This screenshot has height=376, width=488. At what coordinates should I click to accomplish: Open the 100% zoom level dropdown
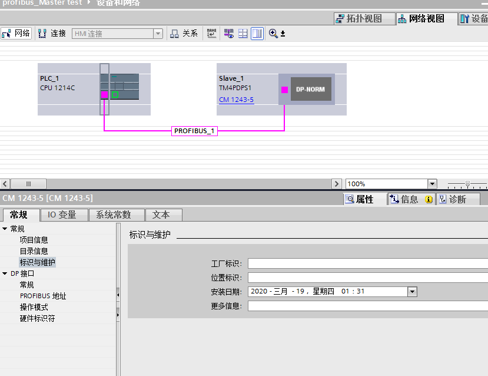(x=432, y=184)
